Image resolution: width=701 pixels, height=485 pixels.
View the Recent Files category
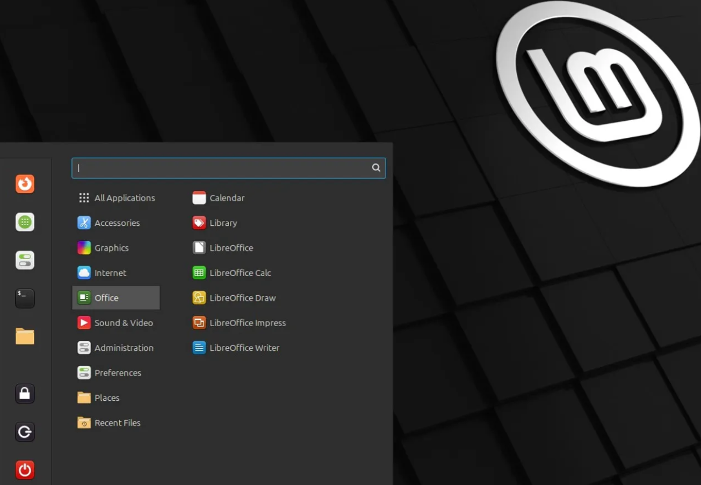(116, 423)
